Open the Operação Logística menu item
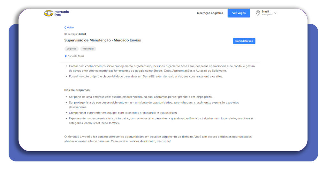The width and height of the screenshot is (327, 171). pyautogui.click(x=210, y=13)
